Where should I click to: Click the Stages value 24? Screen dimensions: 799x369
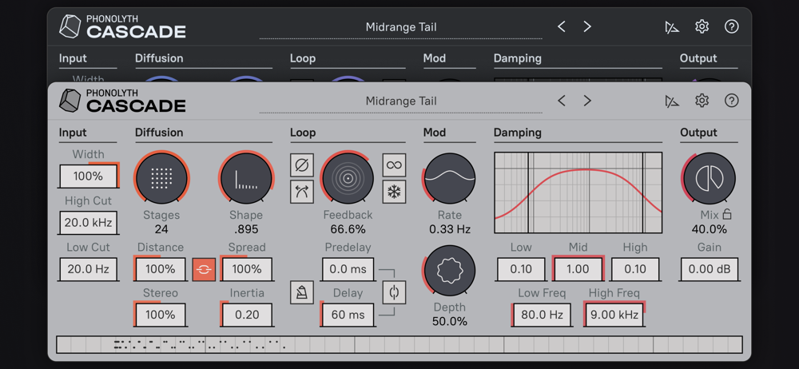[161, 229]
